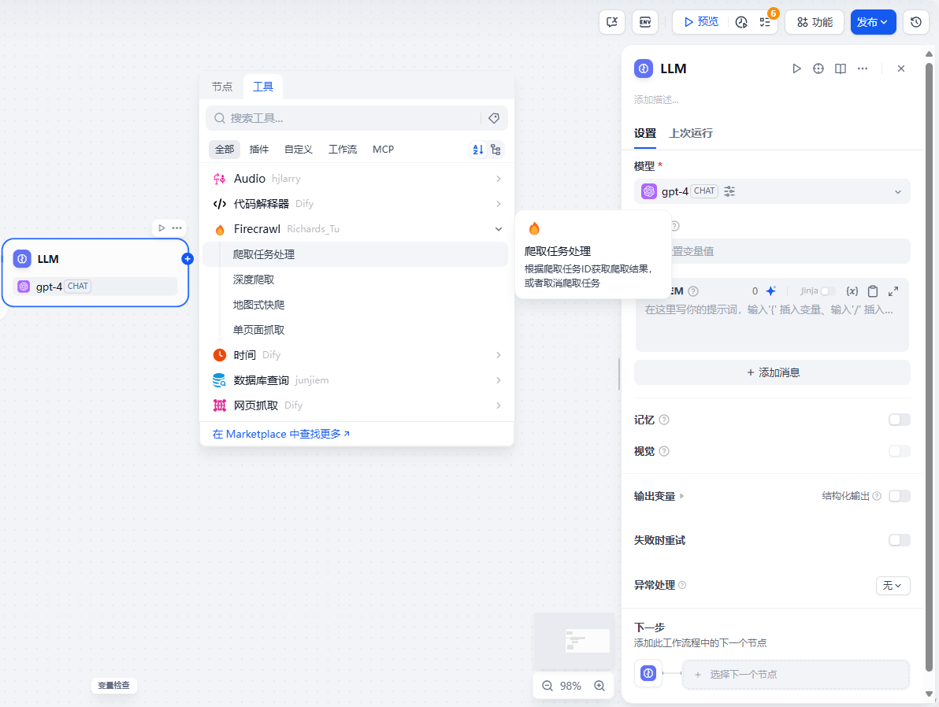Open run history clock icon beside 预览
This screenshot has height=707, width=939.
(x=741, y=22)
